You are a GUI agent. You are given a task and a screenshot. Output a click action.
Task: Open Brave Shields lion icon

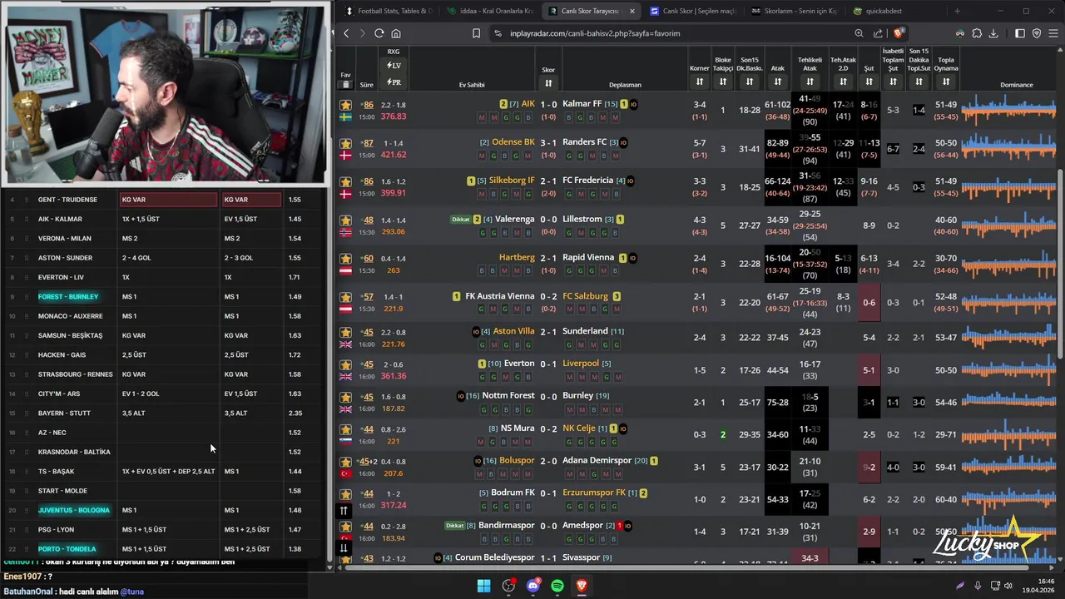click(899, 33)
